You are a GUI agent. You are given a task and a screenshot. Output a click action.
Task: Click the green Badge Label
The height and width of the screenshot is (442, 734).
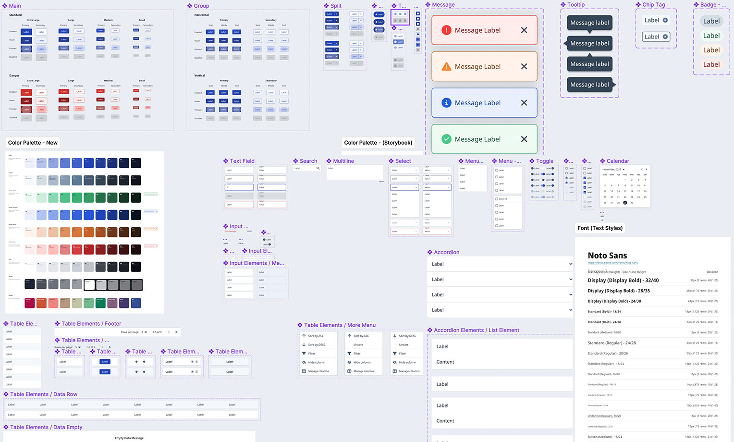point(711,36)
